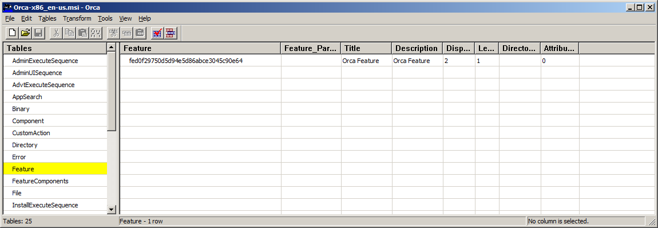The width and height of the screenshot is (658, 228).
Task: Run validation via the red checkmark icon
Action: [x=157, y=33]
